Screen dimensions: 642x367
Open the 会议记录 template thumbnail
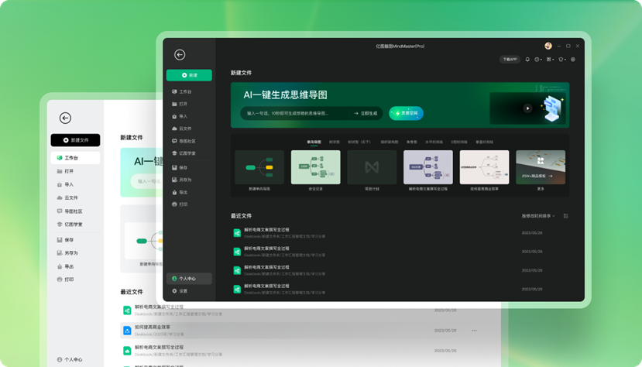coord(315,169)
